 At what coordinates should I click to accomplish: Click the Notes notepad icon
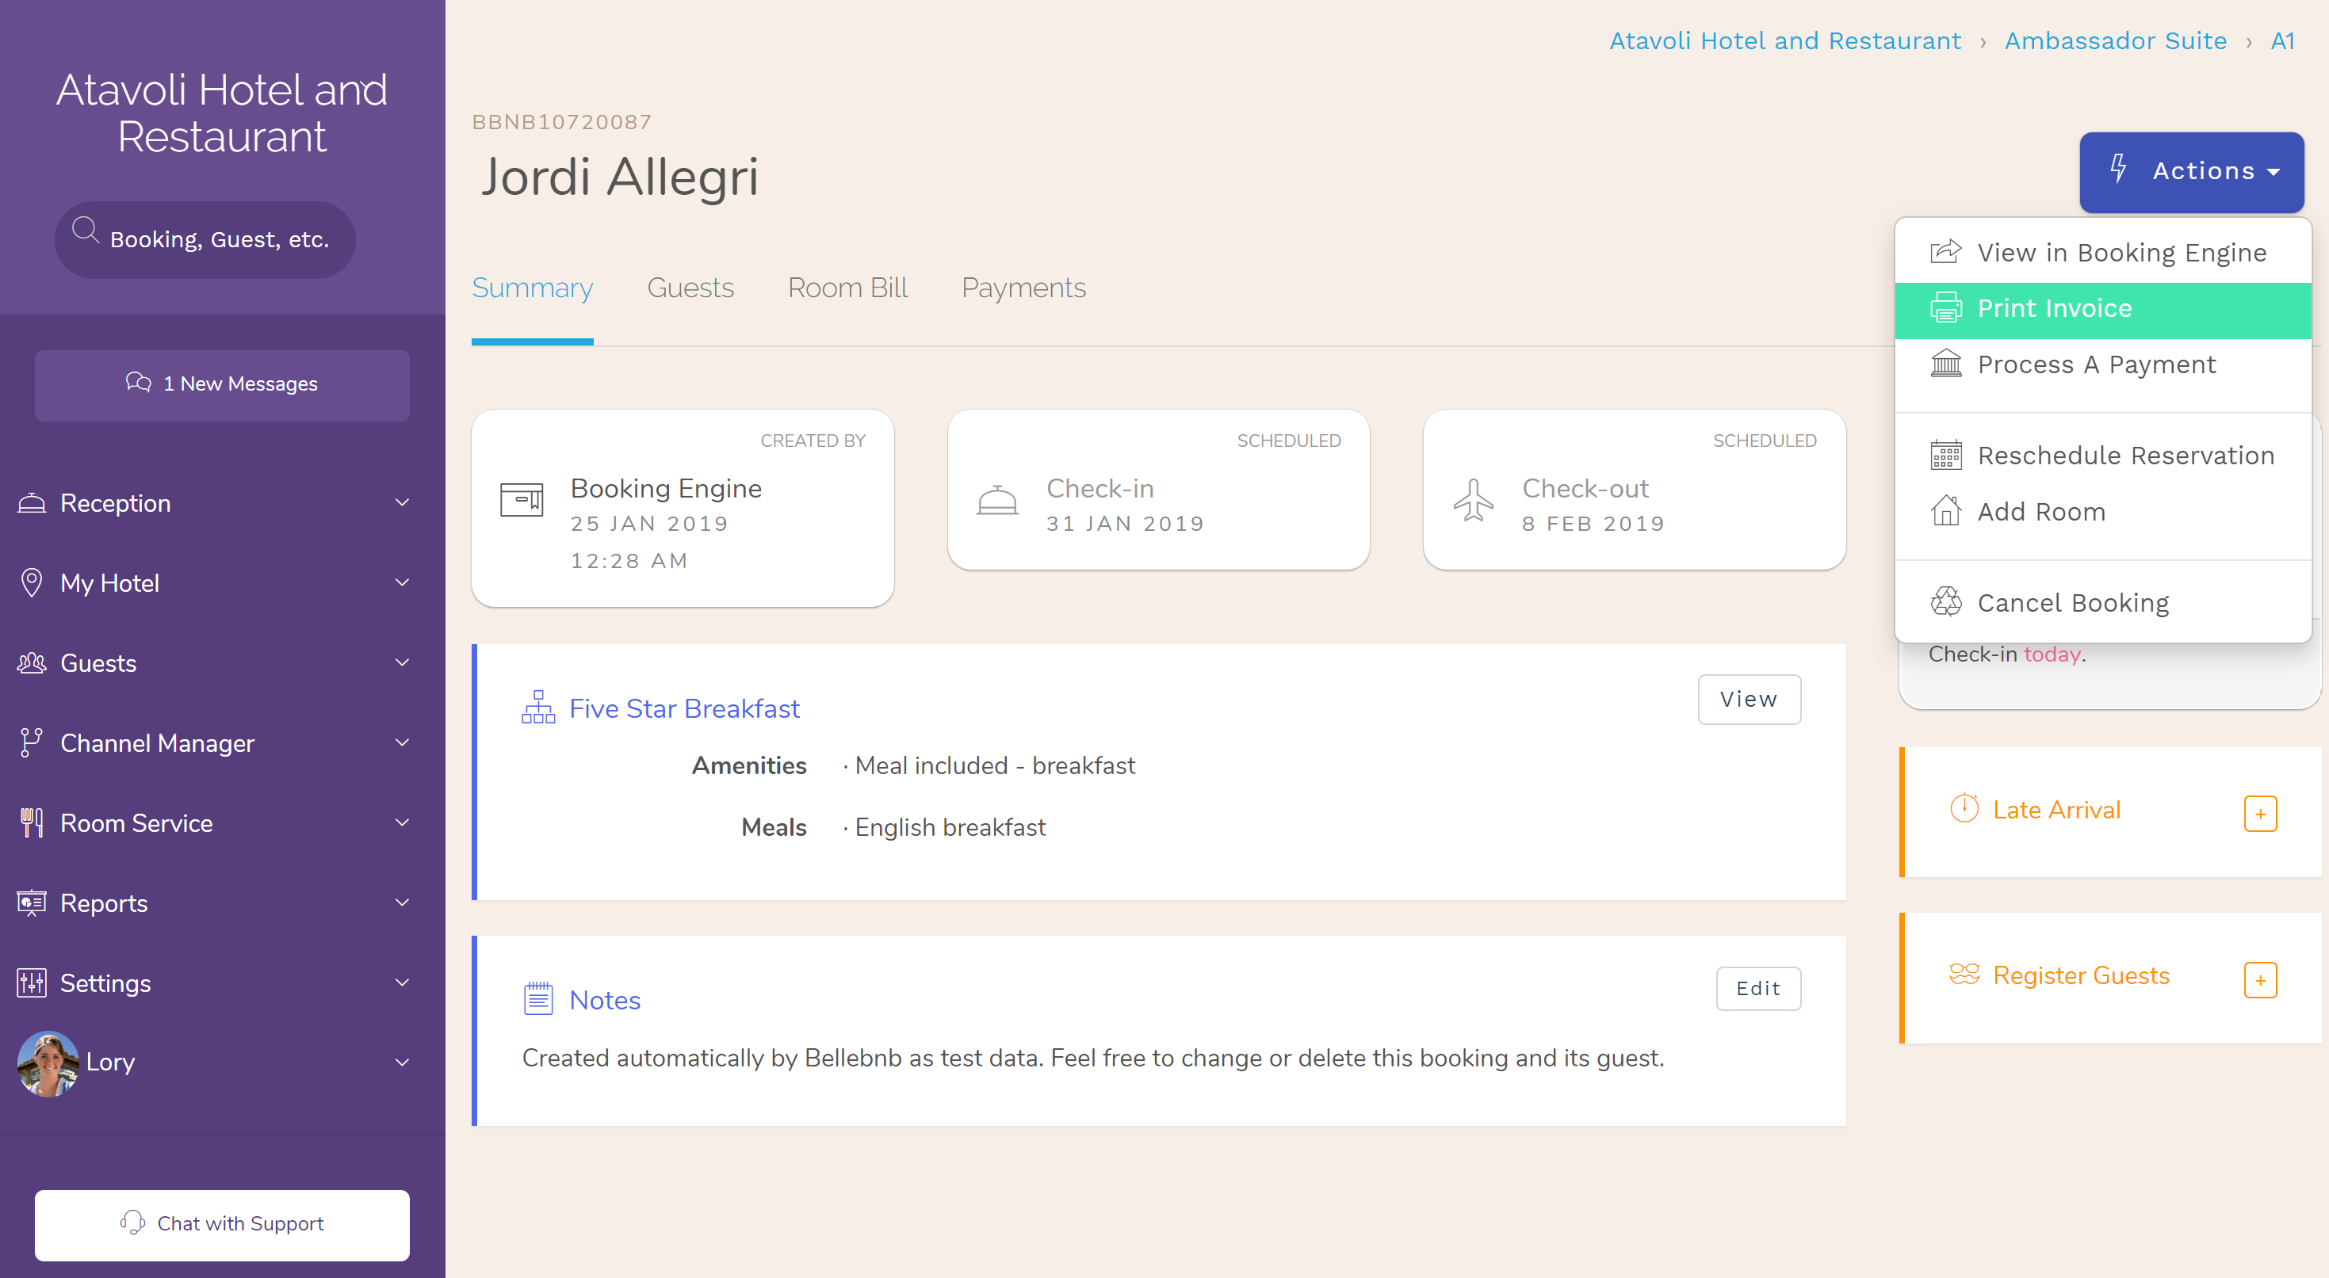tap(537, 998)
